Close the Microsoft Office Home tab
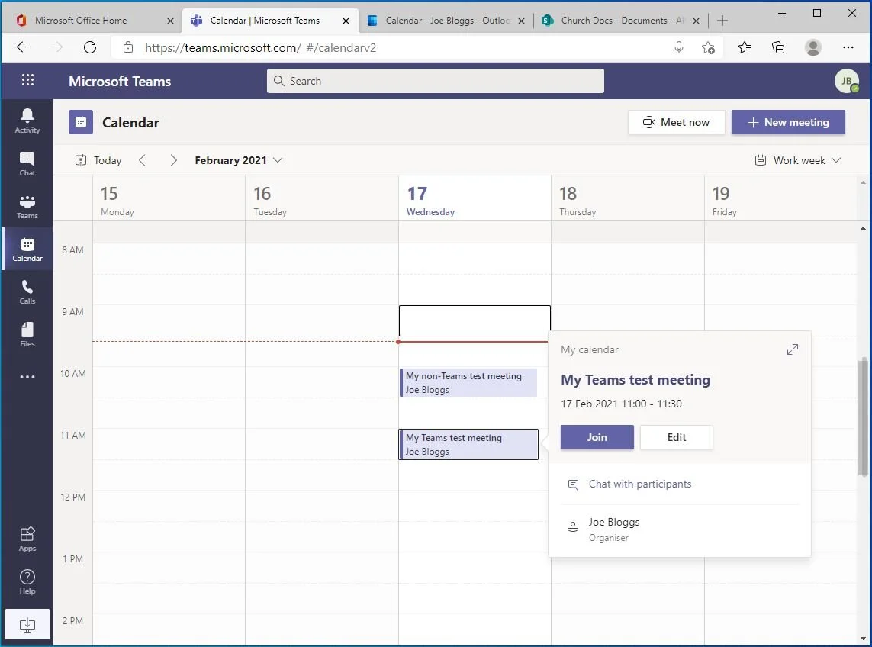The image size is (872, 647). (x=170, y=21)
